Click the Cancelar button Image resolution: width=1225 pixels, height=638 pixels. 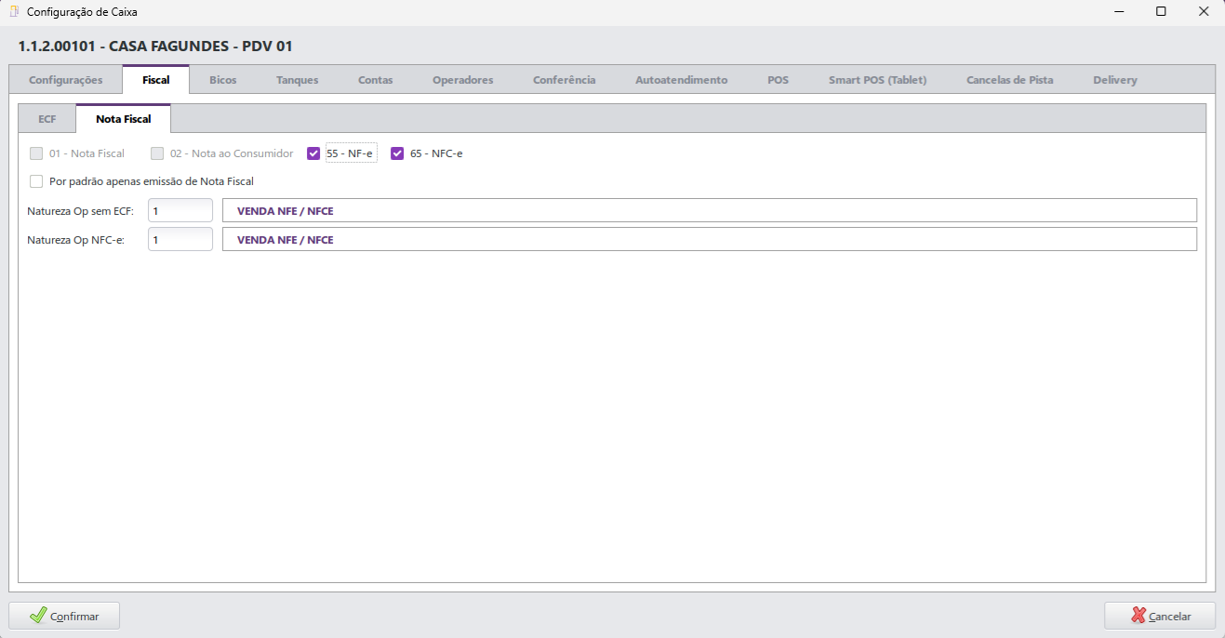[1160, 616]
